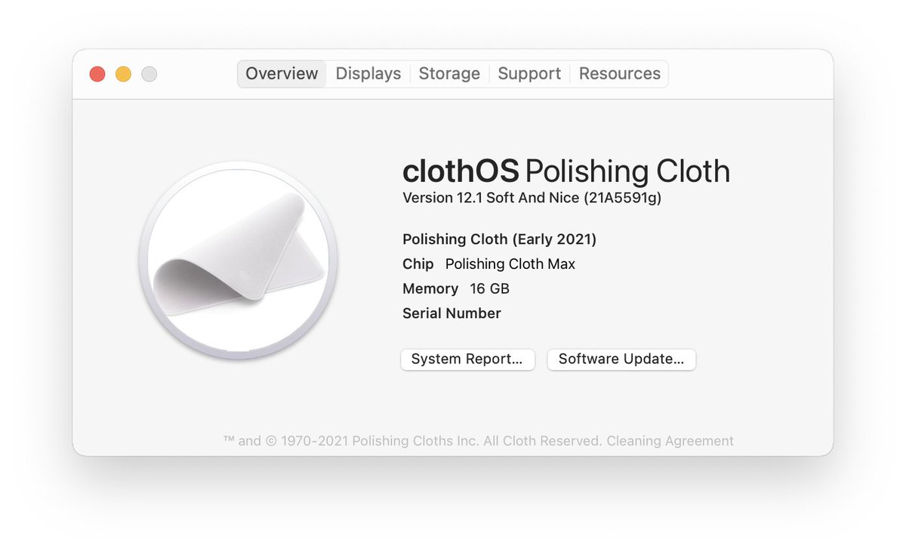Screen dimensions: 906x552
Task: Click the Version 12.1 Soft And Nice text
Action: coord(491,198)
